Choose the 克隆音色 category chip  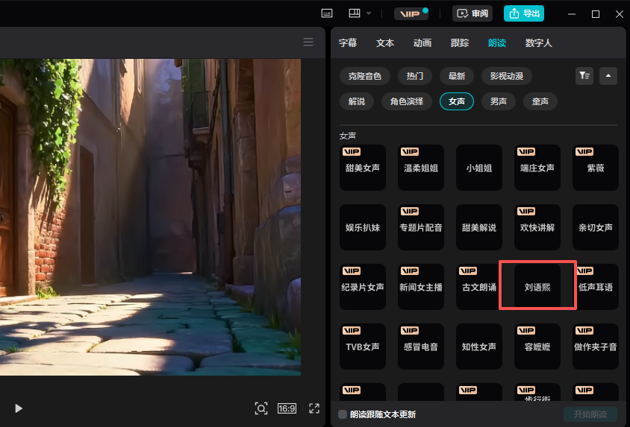pyautogui.click(x=364, y=76)
